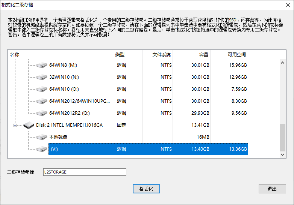Select the 64WIN2012/64WIN10UPG… volume
294x205 pixels.
point(128,101)
